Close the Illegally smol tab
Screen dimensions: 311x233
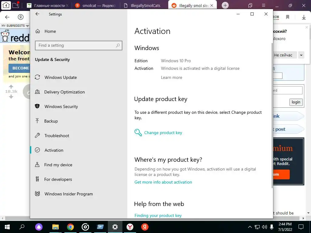click(x=212, y=5)
